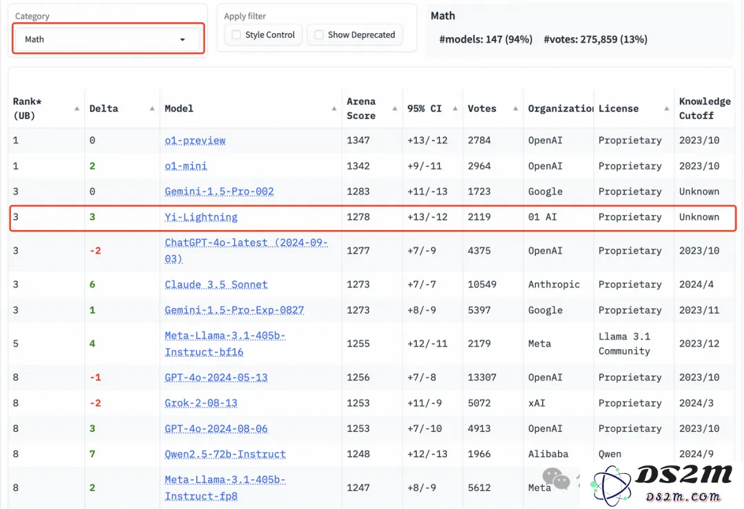Sort by 95% CI column arrow
Viewport: 744px width, 509px height.
point(455,109)
